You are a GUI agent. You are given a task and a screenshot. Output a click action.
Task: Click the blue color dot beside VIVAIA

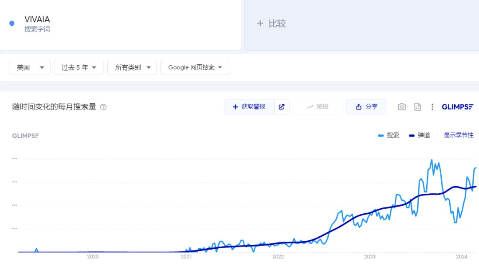(12, 23)
